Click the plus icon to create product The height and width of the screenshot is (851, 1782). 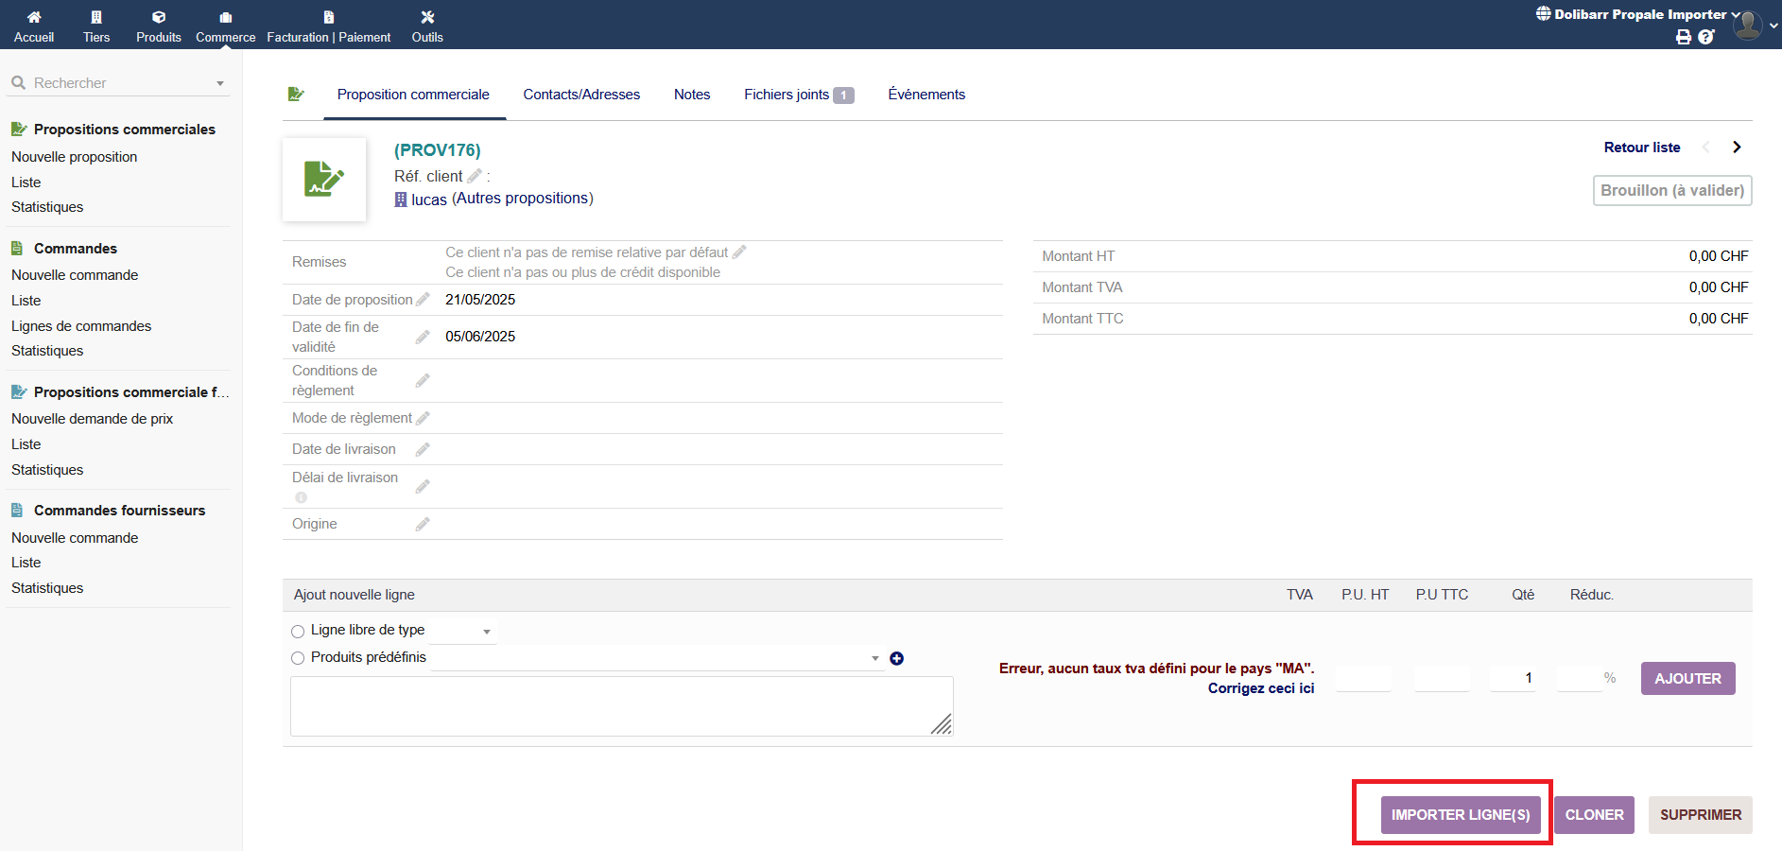click(x=896, y=658)
